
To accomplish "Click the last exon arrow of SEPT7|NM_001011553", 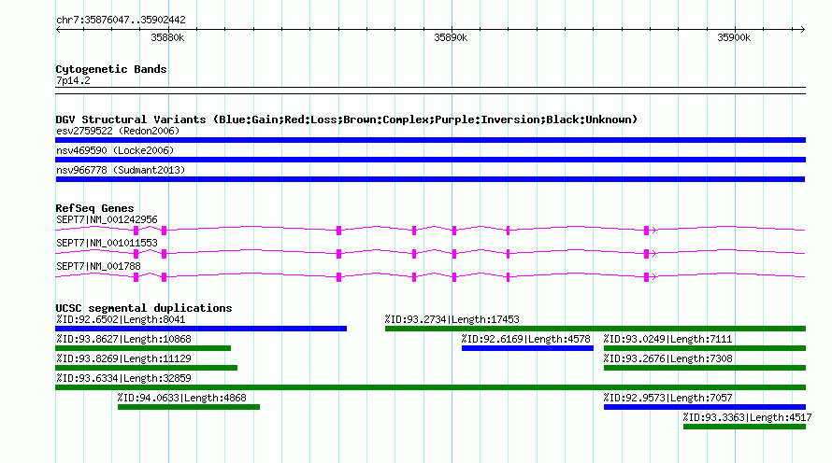I will 651,253.
